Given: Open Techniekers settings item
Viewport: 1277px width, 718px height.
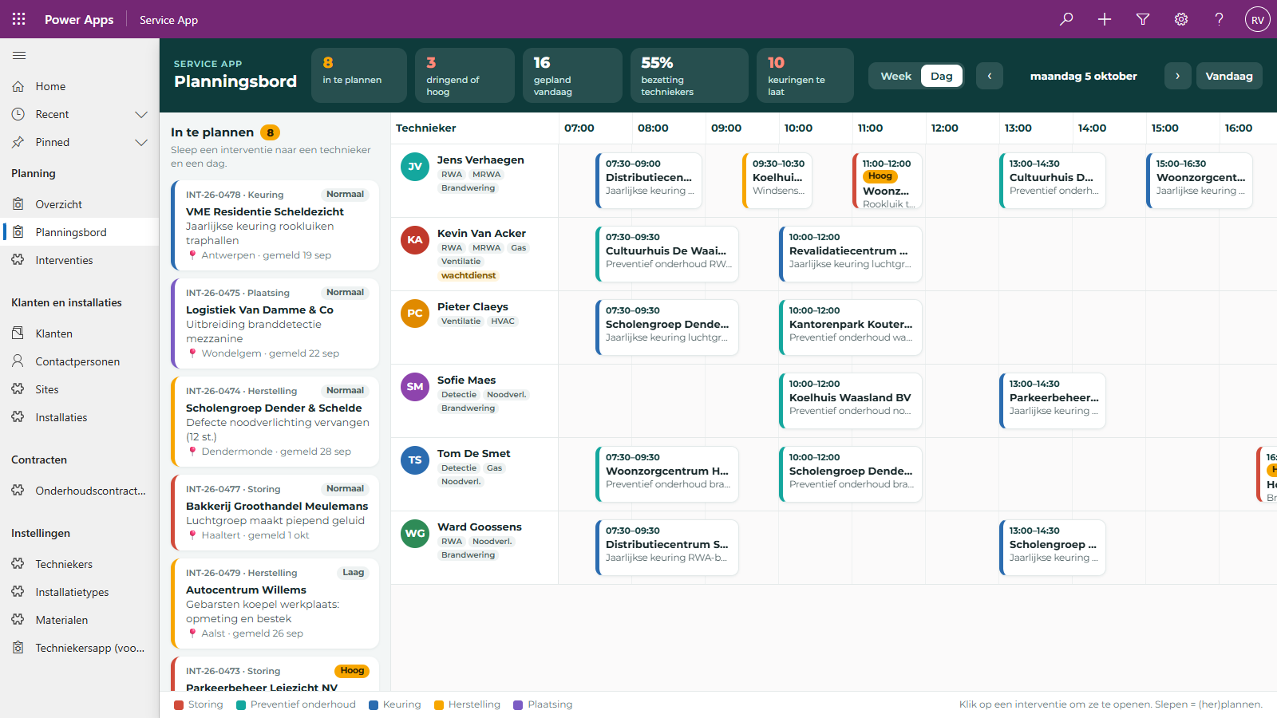Looking at the screenshot, I should pyautogui.click(x=80, y=564).
